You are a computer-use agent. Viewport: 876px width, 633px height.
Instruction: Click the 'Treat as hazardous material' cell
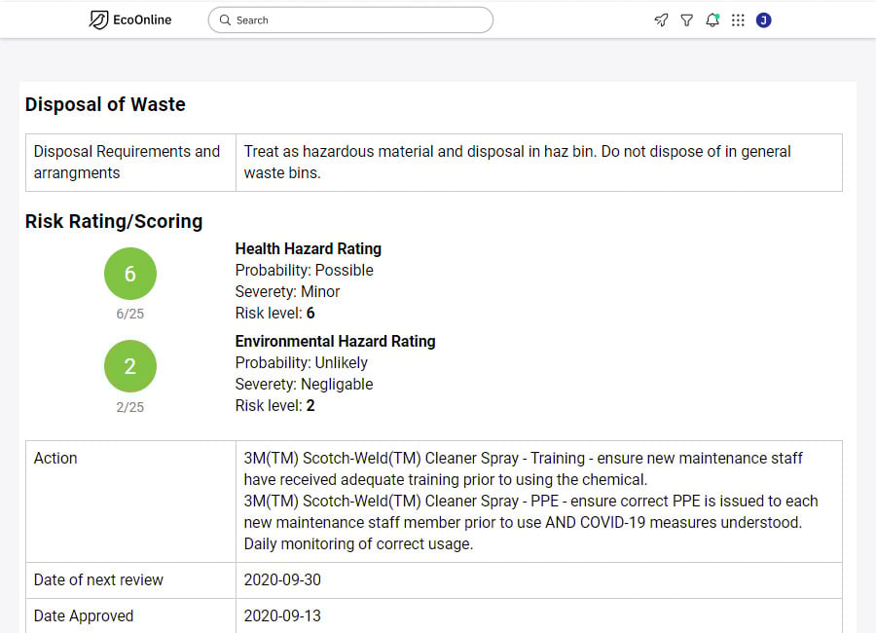pyautogui.click(x=539, y=163)
